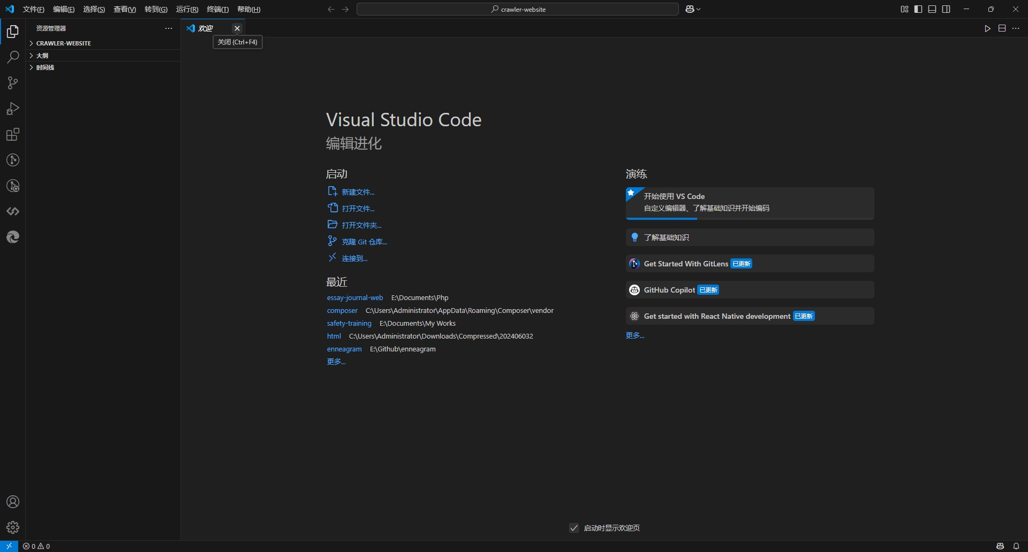Open the Copilot dropdown arrow in title bar
1028x552 pixels.
tap(699, 9)
